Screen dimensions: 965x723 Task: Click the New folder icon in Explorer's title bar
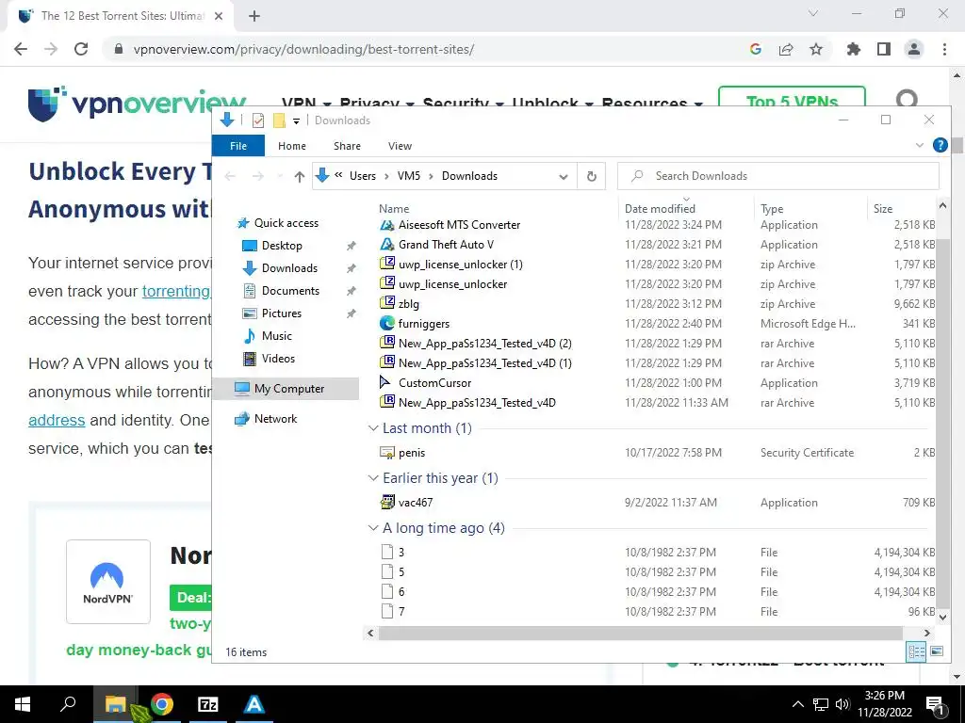pos(279,120)
